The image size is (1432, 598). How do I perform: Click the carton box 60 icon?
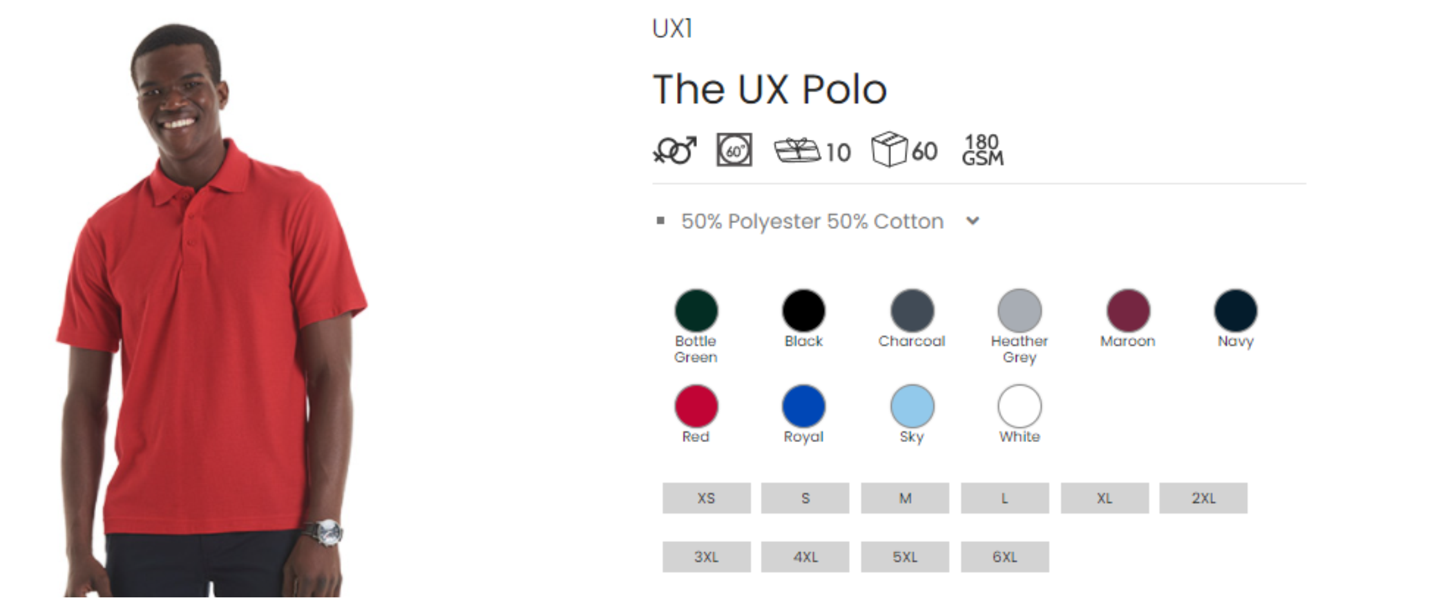pyautogui.click(x=904, y=151)
